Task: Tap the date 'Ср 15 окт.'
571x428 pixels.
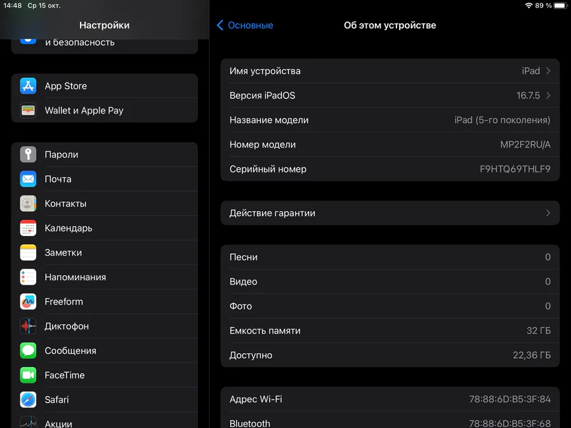Action: [44, 6]
